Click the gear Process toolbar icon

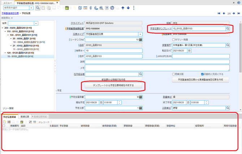click(x=112, y=8)
